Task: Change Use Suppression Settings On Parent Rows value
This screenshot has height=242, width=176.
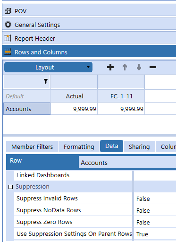Action: point(155,234)
